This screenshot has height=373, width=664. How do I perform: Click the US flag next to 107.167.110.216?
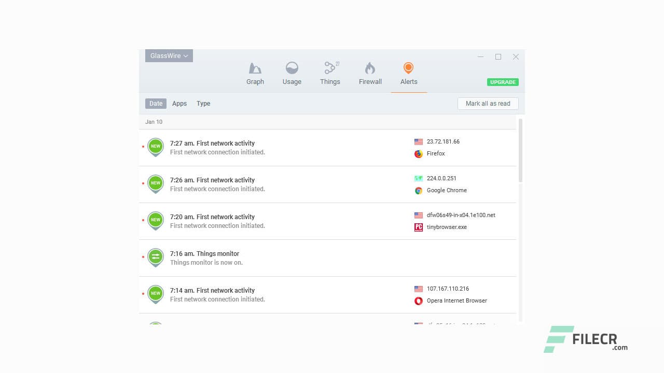(418, 289)
